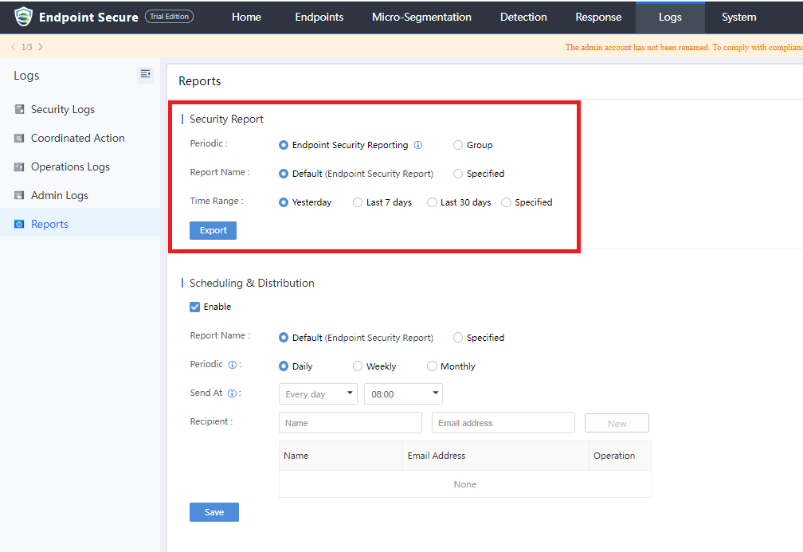Open the Home tab
The width and height of the screenshot is (803, 552).
[246, 17]
